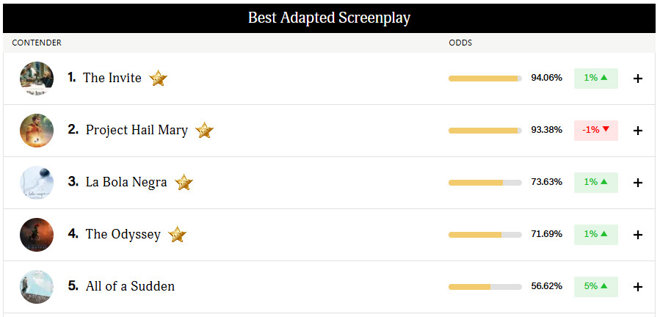Expand All of a Sudden row plus
660x317 pixels.
click(638, 287)
